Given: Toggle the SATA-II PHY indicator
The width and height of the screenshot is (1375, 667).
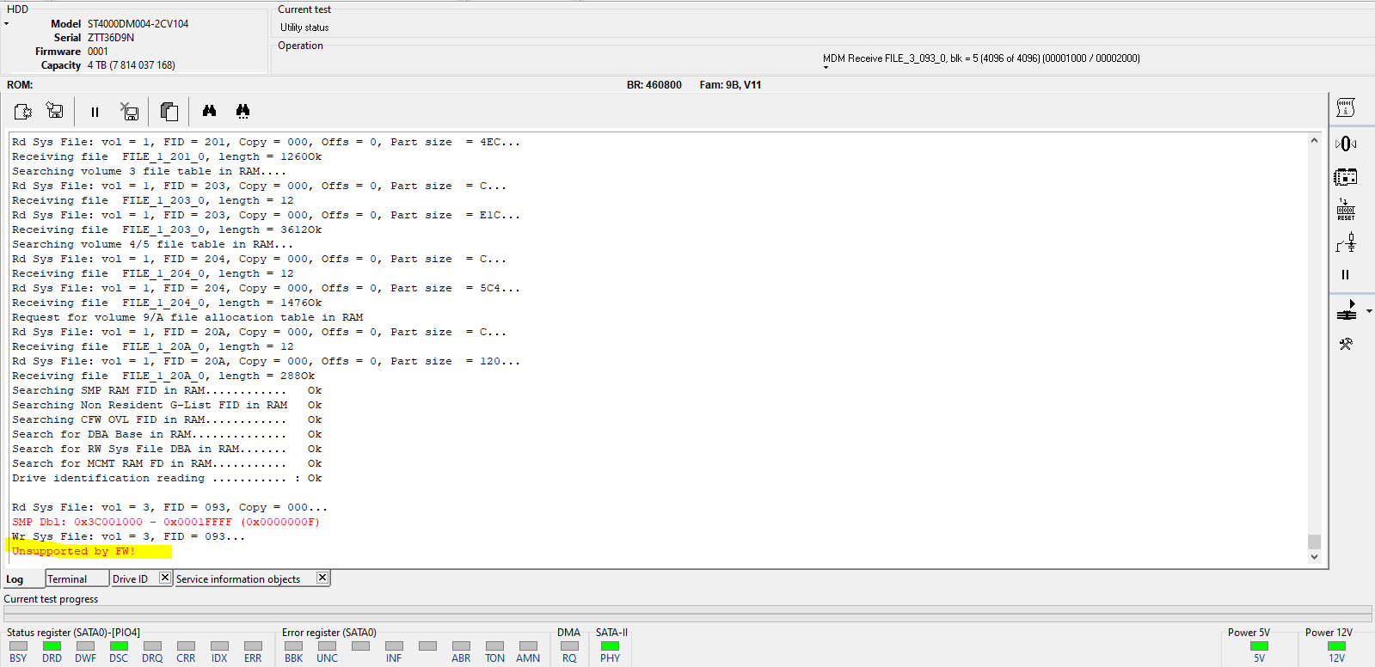Looking at the screenshot, I should coord(610,646).
